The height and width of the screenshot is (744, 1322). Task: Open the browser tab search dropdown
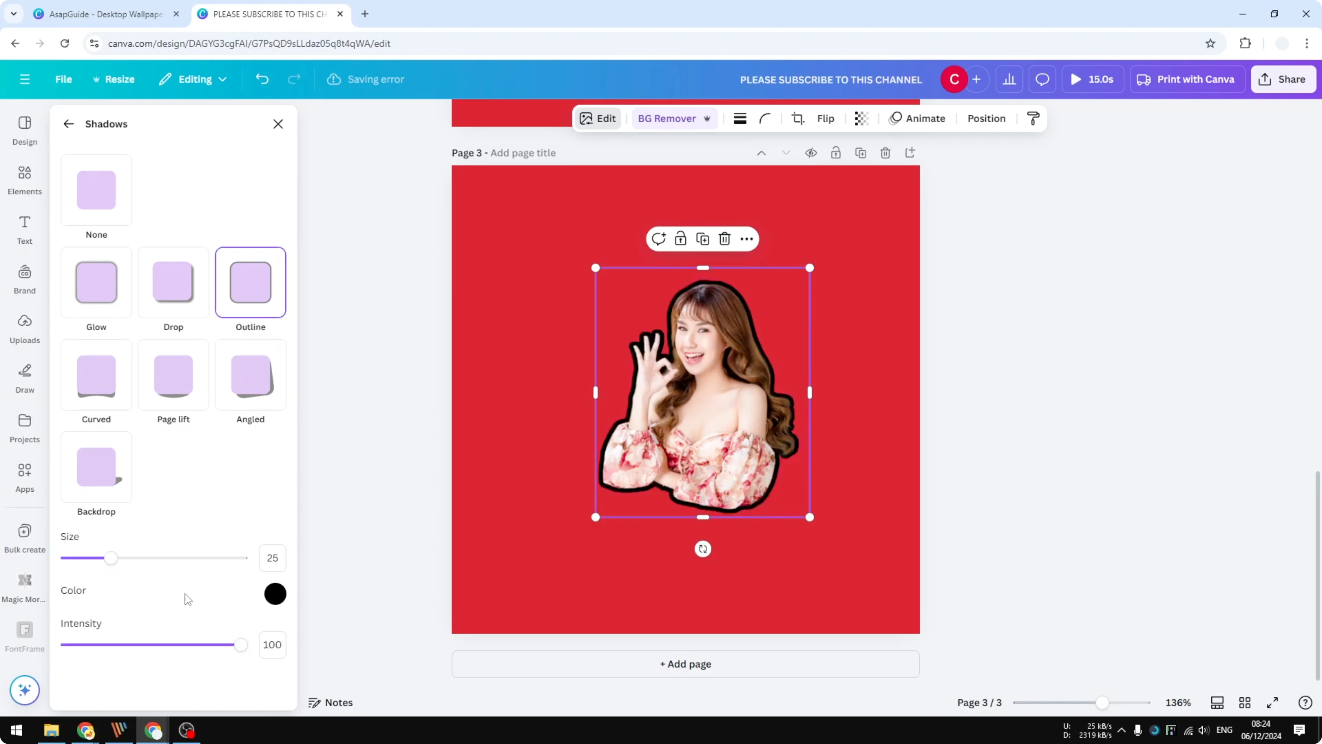point(14,14)
